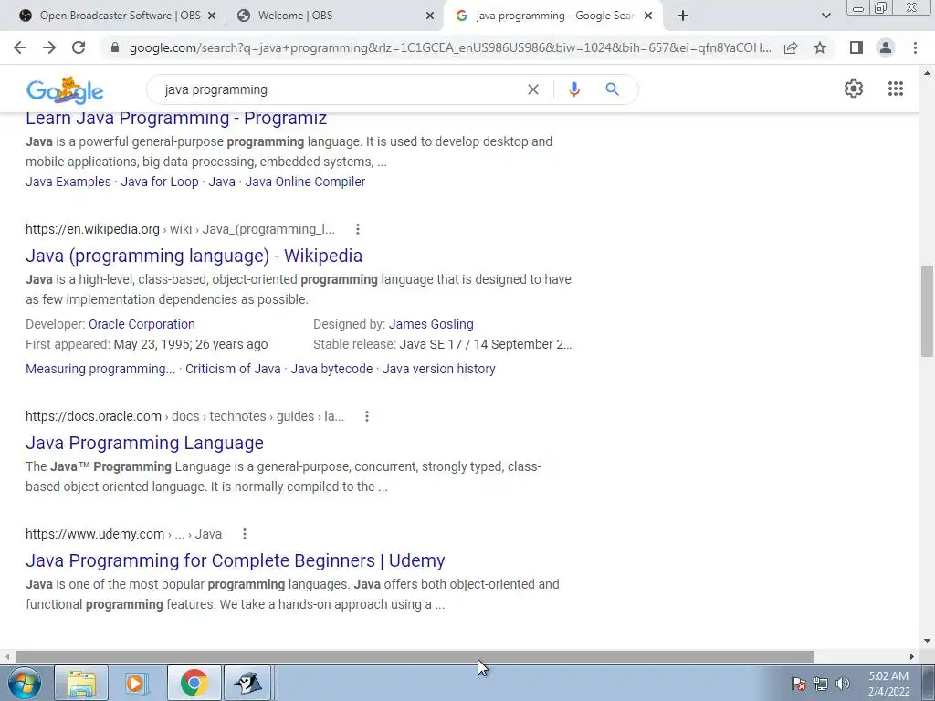The height and width of the screenshot is (701, 935).
Task: Open options for the docs.oracle.com result
Action: click(x=367, y=416)
